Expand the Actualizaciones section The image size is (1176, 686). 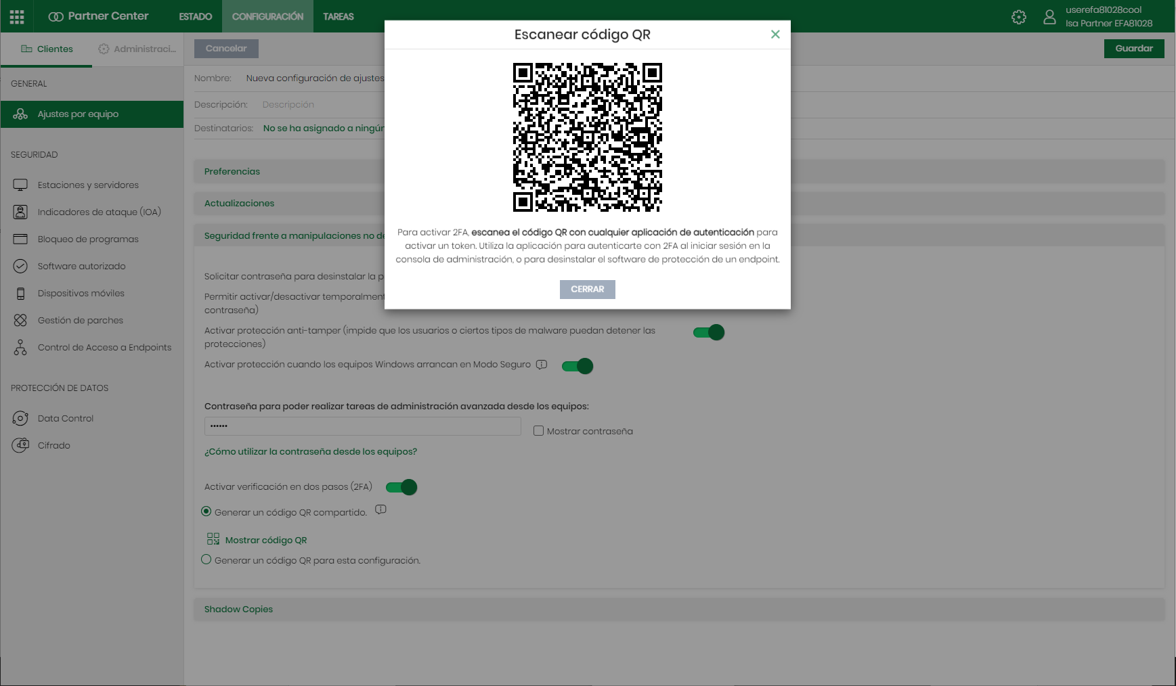click(679, 203)
